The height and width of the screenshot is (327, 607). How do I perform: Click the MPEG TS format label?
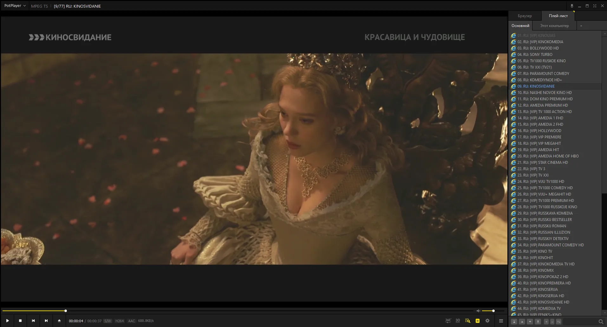(39, 6)
